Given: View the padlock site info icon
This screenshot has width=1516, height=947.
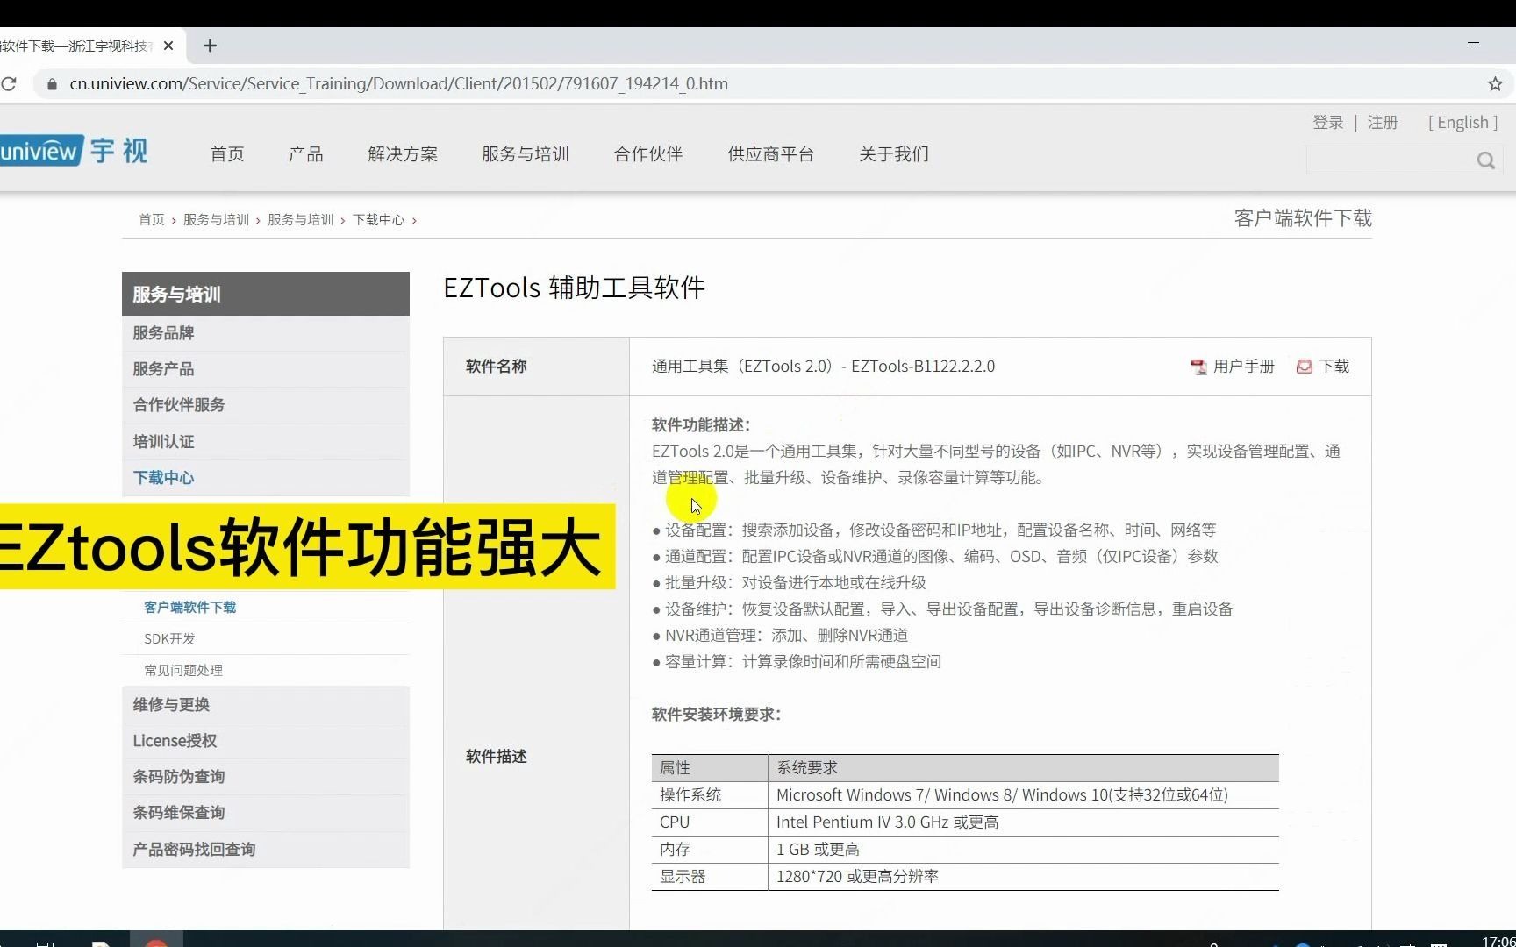Looking at the screenshot, I should (x=52, y=84).
